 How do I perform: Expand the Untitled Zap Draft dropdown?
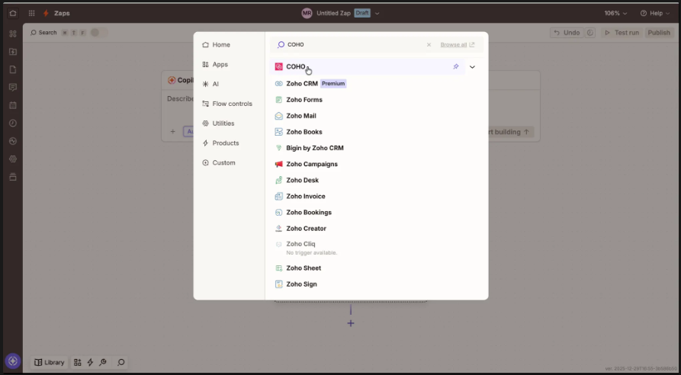[x=377, y=13]
